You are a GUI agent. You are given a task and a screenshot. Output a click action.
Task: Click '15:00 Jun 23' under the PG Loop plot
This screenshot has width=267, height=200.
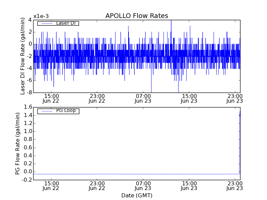[189, 186]
